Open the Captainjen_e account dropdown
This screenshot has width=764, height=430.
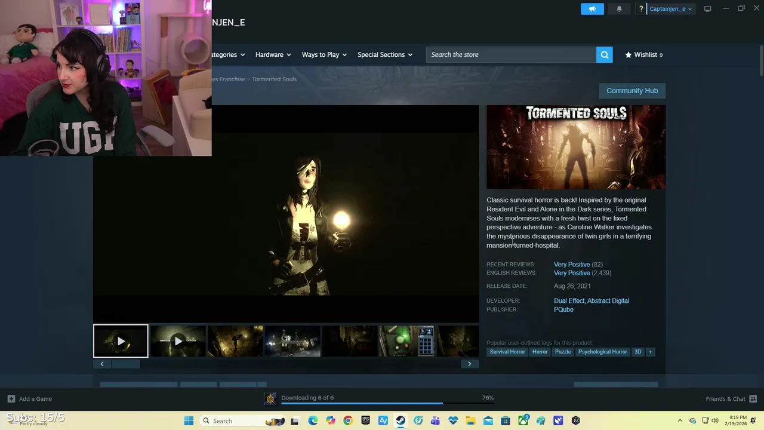point(670,9)
